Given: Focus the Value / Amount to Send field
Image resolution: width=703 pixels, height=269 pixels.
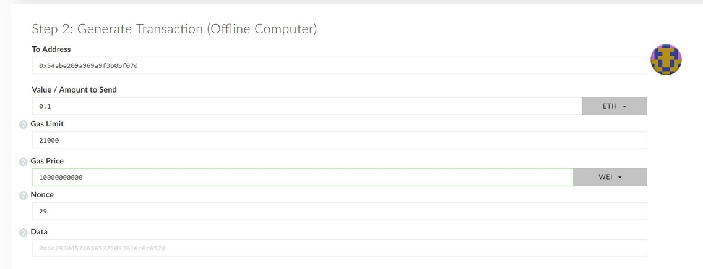Looking at the screenshot, I should point(307,106).
